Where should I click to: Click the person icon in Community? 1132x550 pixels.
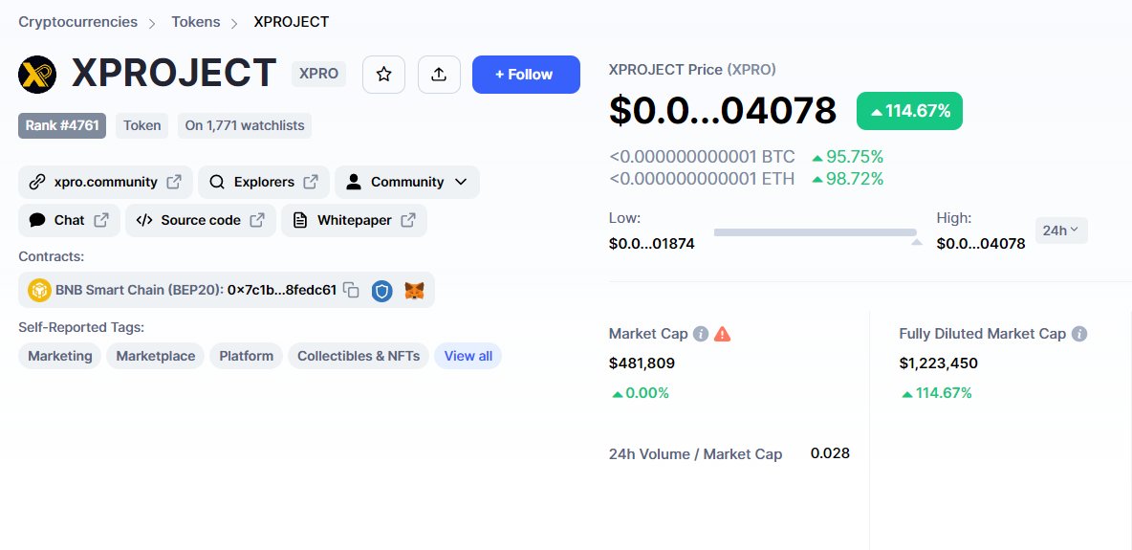click(353, 182)
